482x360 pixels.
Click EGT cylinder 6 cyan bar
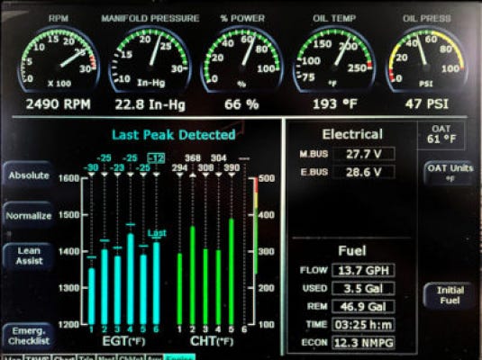tap(157, 283)
